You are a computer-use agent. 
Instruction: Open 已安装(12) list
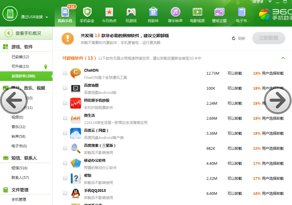coord(20,57)
